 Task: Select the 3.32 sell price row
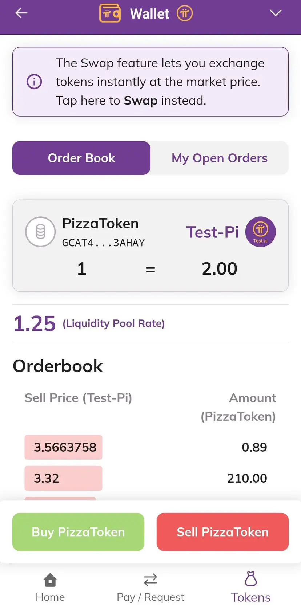(x=150, y=478)
